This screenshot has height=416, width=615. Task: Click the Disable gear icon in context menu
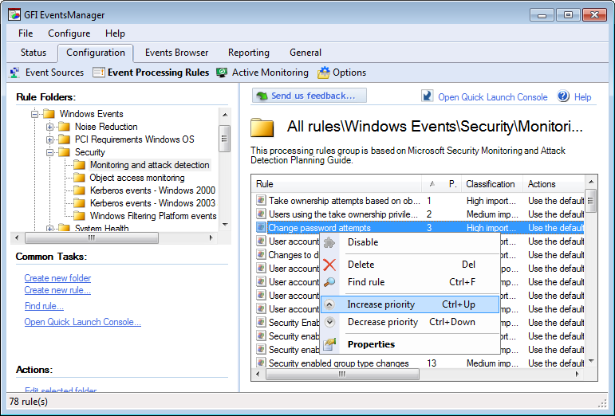click(x=329, y=242)
